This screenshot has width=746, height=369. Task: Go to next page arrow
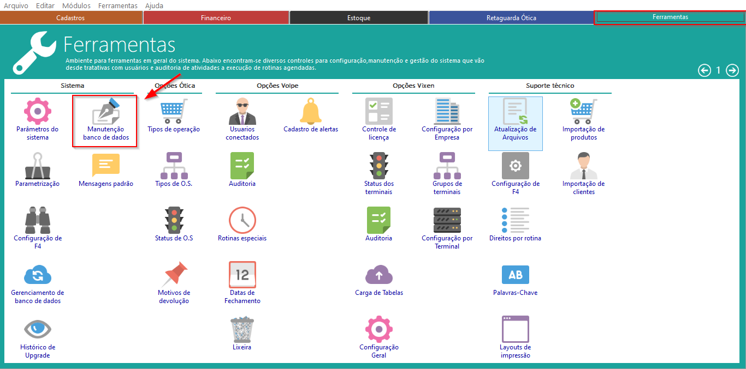[x=732, y=70]
